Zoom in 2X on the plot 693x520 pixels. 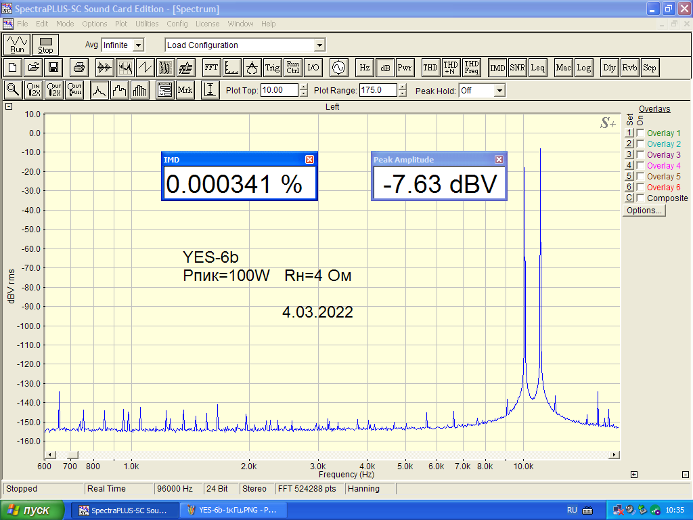coord(33,90)
